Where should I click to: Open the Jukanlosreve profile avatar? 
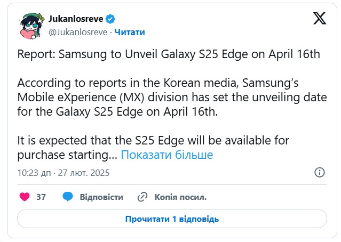click(x=31, y=26)
